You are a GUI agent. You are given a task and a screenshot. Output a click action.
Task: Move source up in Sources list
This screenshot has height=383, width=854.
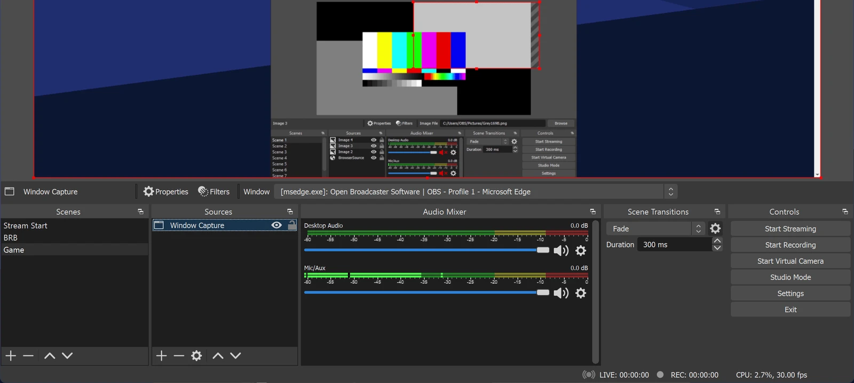click(218, 356)
